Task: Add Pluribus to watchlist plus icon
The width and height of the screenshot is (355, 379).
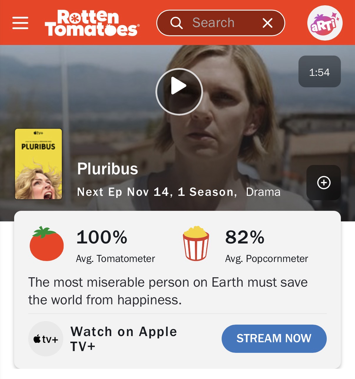Action: pyautogui.click(x=324, y=183)
